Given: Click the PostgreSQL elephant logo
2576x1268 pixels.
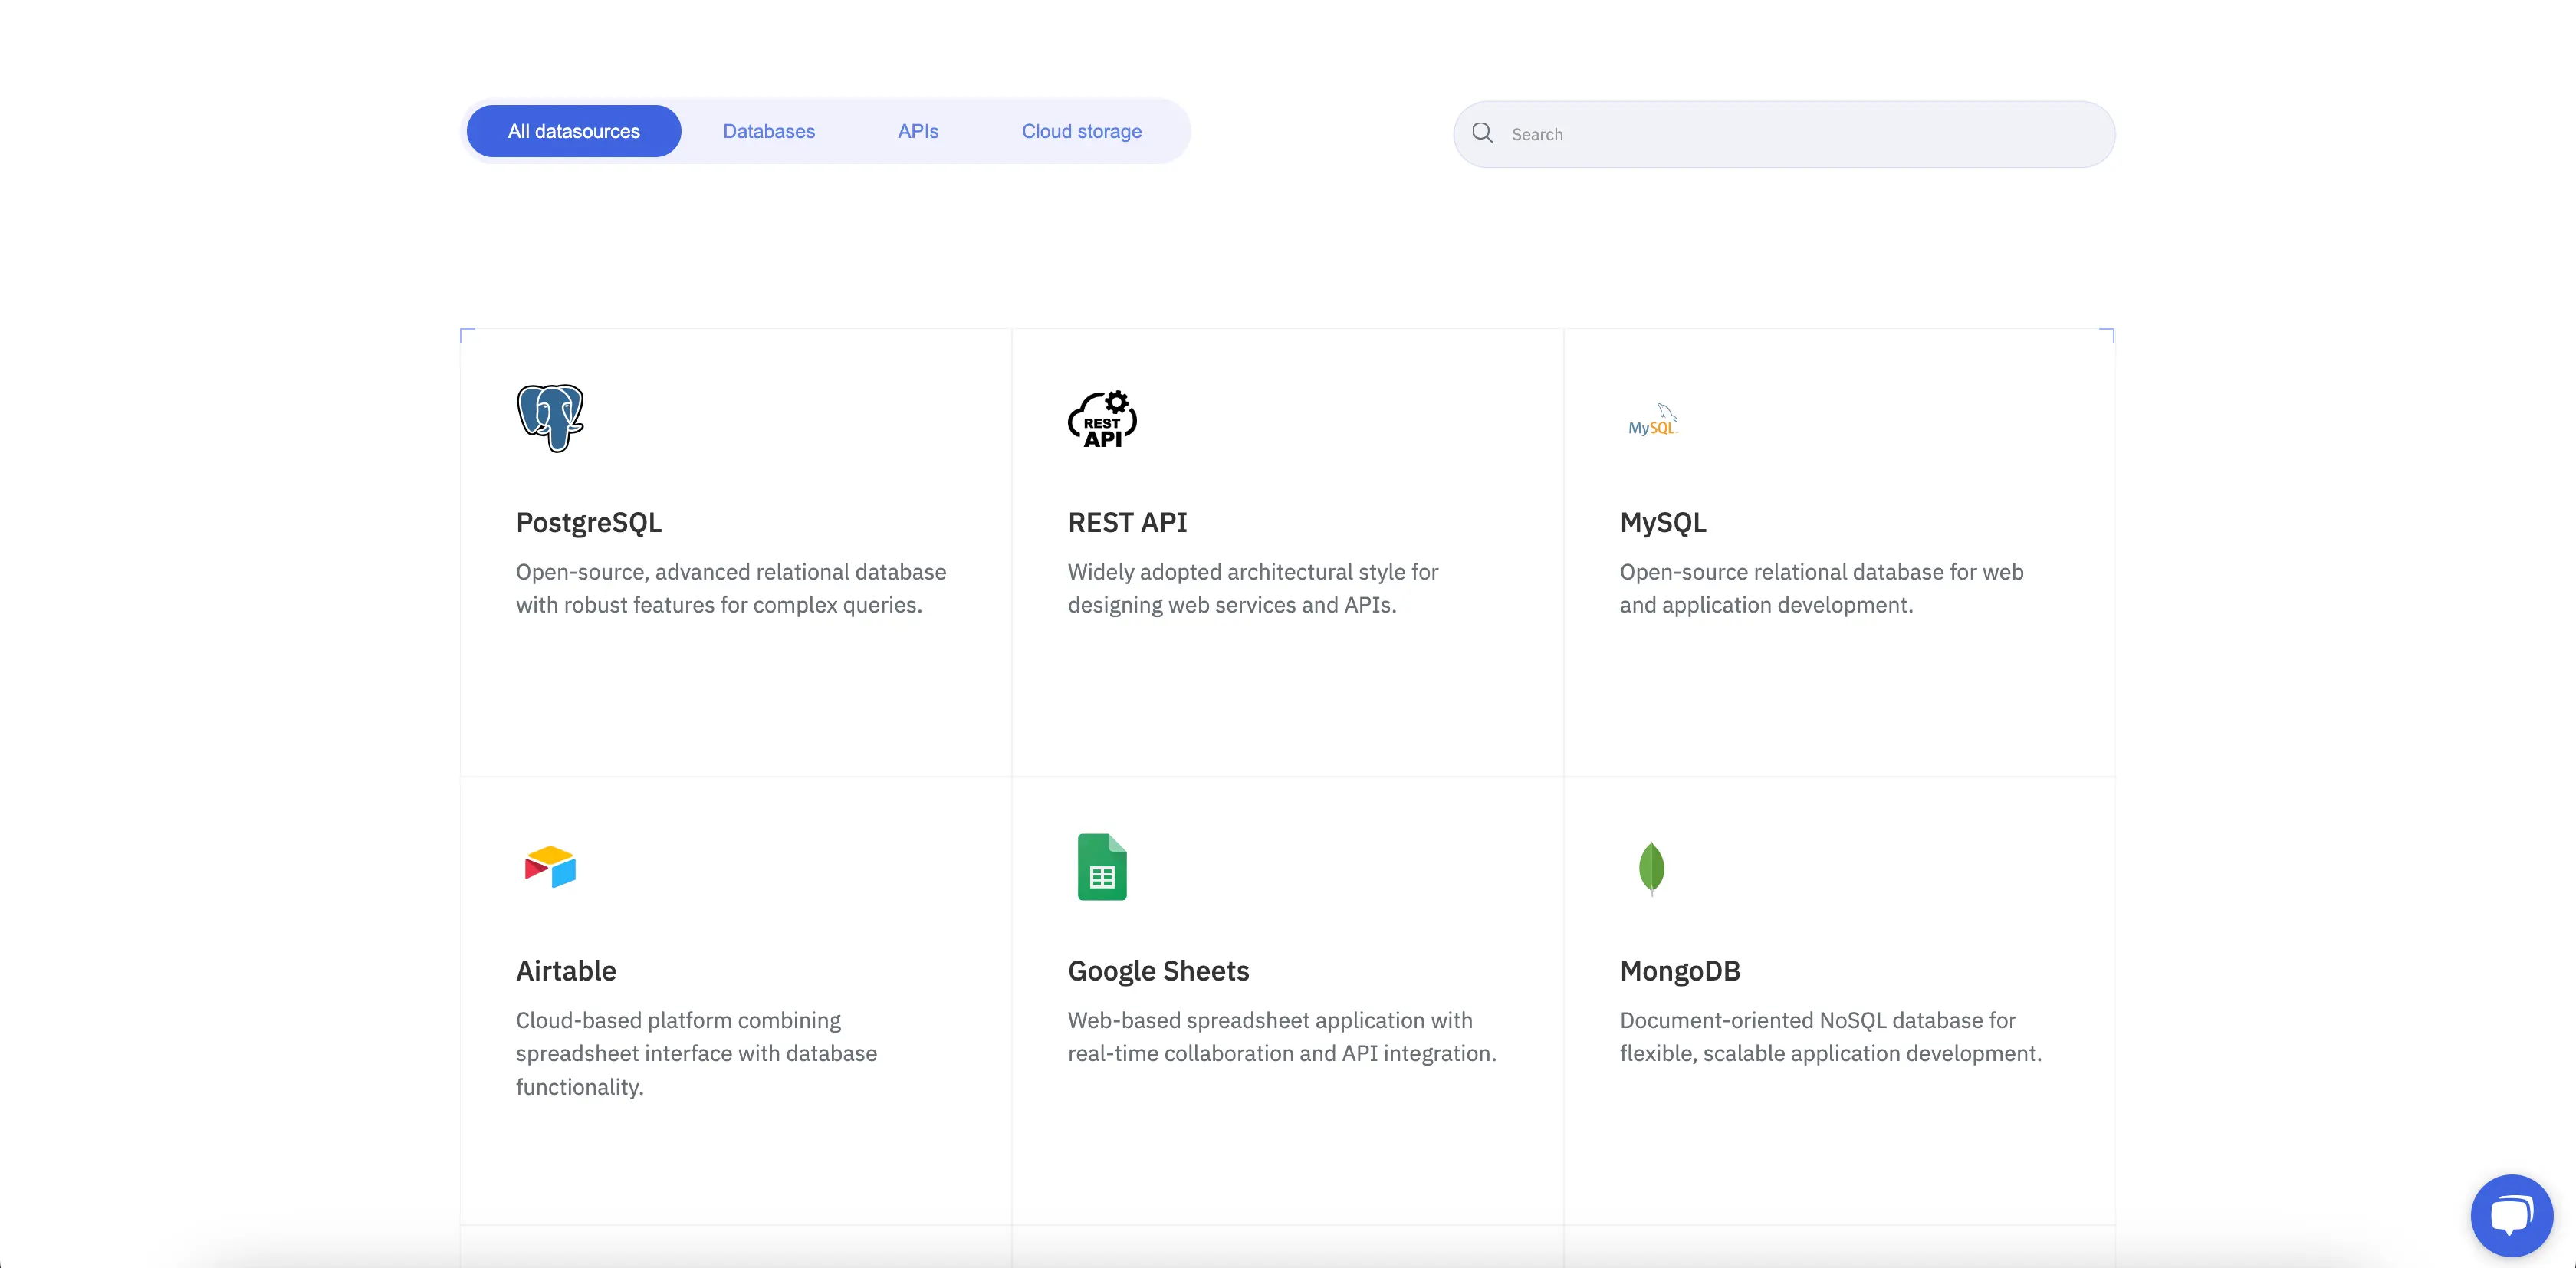Looking at the screenshot, I should [550, 418].
